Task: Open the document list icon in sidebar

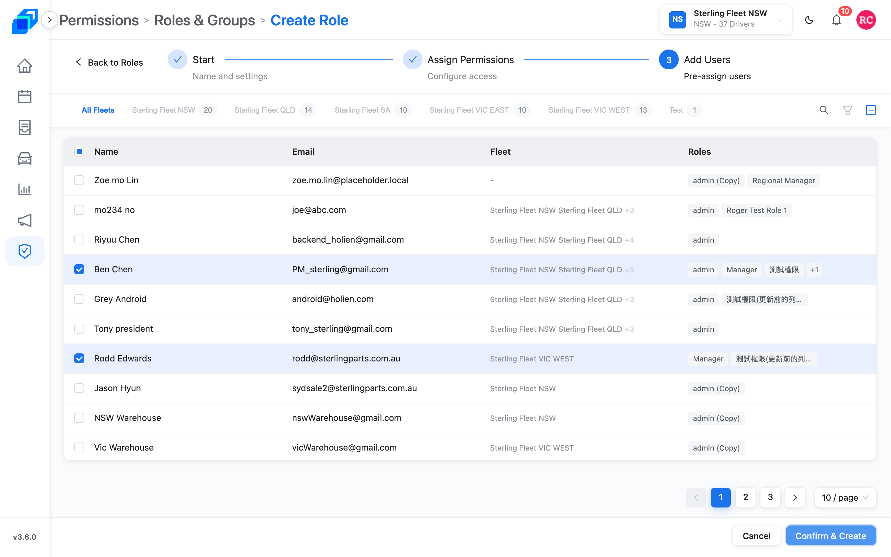Action: [25, 127]
